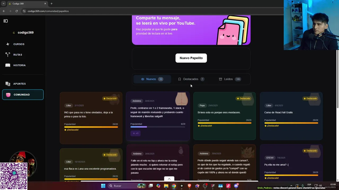Click the open book icon beside Historia
Screen dimensions: 339x190
pos(8,65)
